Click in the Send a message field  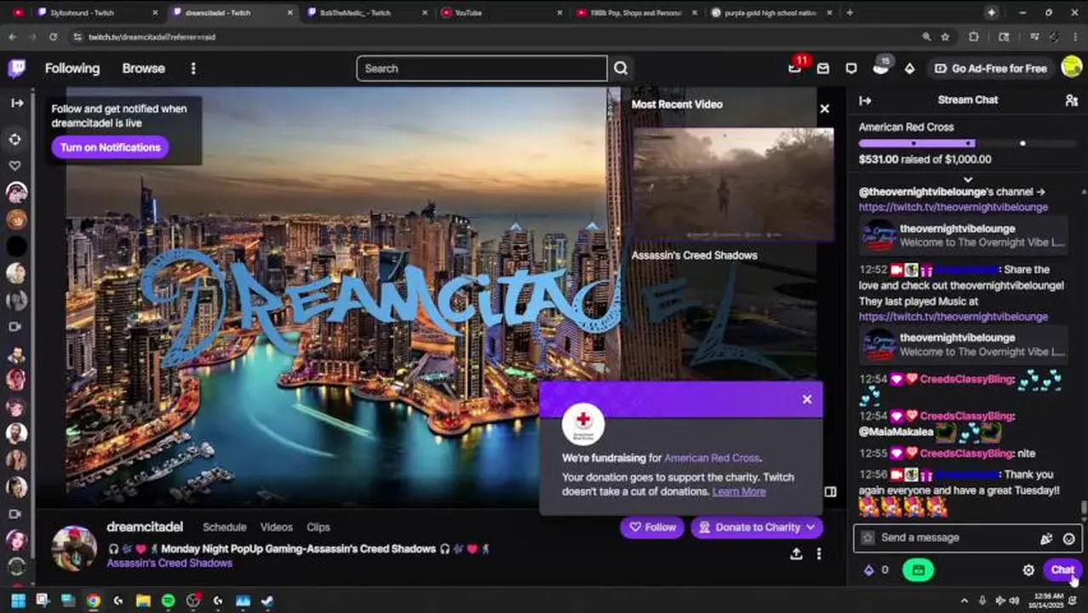tap(953, 538)
